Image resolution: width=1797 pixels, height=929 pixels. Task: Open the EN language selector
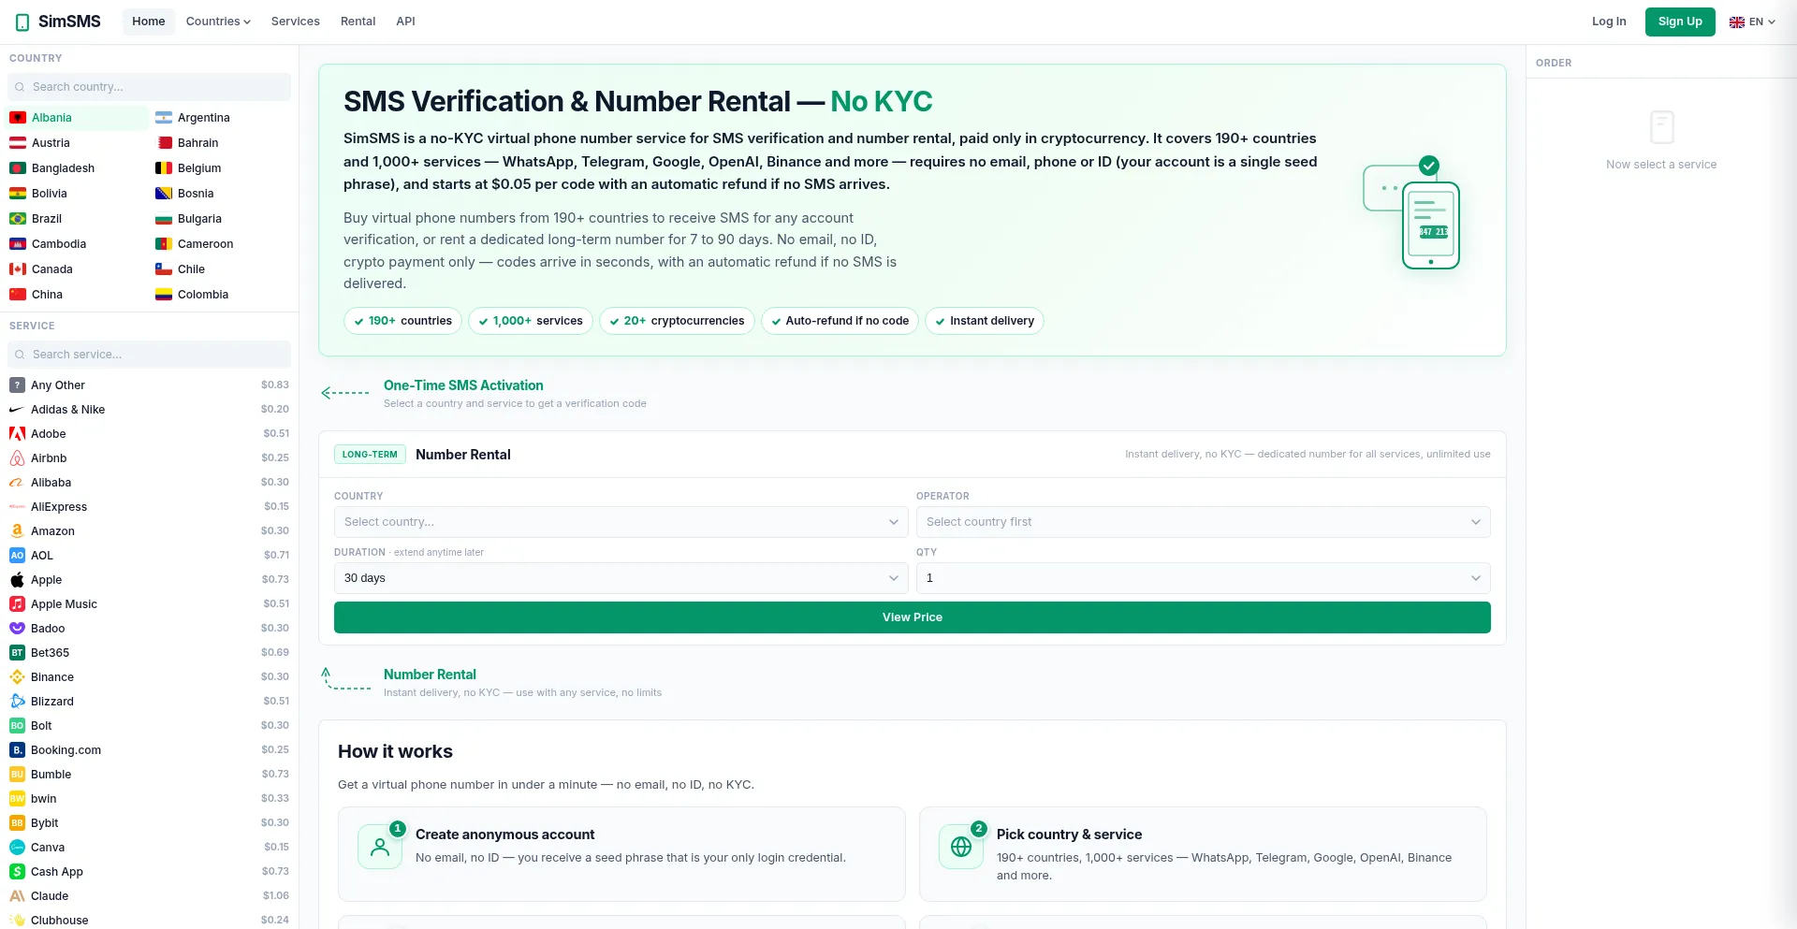(x=1752, y=22)
